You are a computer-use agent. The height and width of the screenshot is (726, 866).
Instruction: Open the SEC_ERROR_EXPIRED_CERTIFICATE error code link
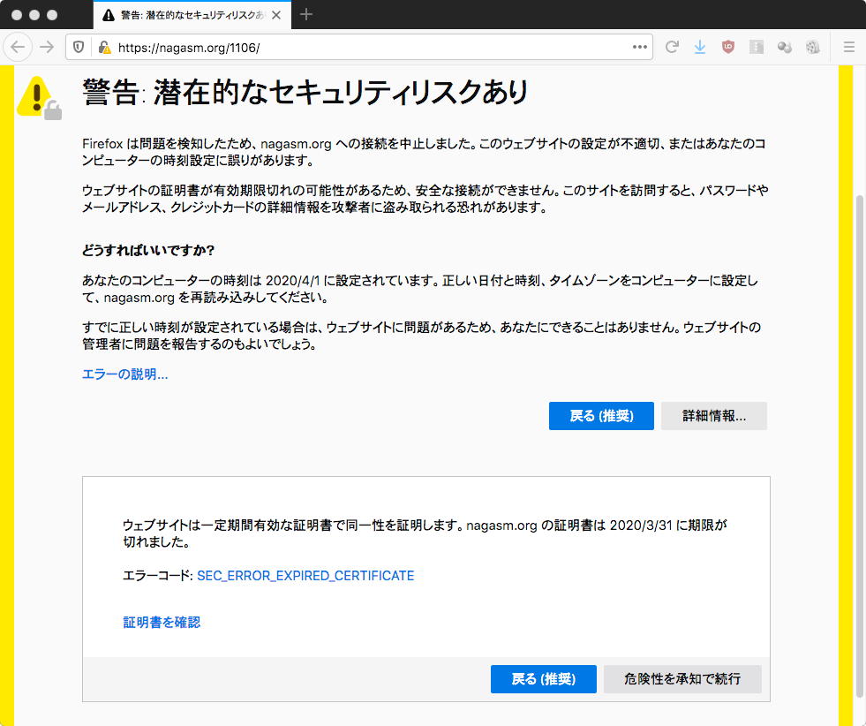pyautogui.click(x=305, y=575)
